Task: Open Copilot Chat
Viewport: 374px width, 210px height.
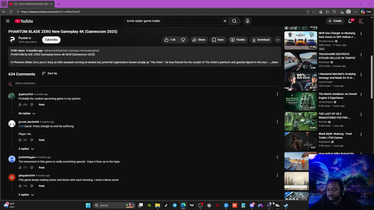Action: [x=366, y=12]
